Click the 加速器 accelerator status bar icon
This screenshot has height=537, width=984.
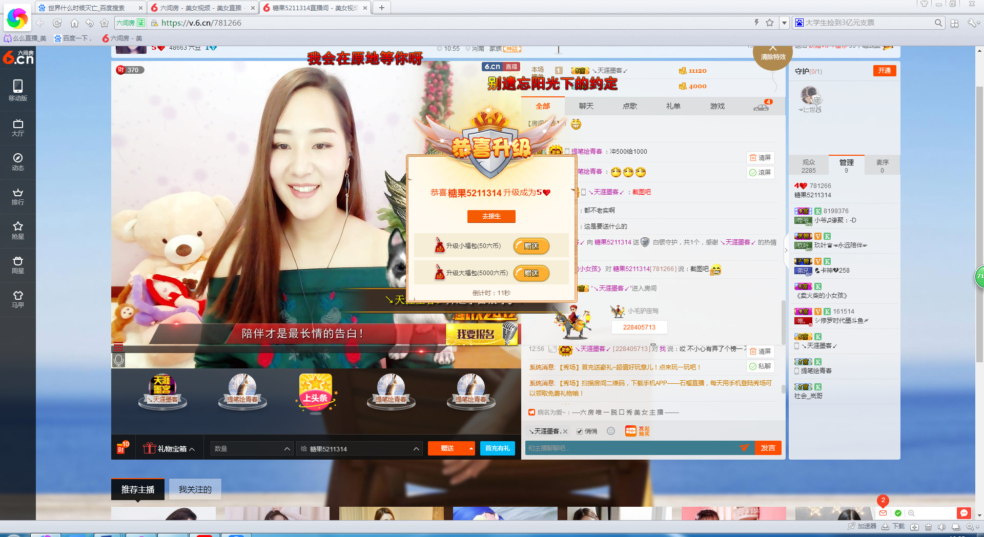862,526
